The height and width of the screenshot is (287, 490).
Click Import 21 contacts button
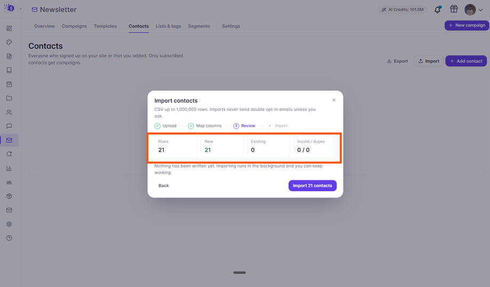tap(312, 186)
